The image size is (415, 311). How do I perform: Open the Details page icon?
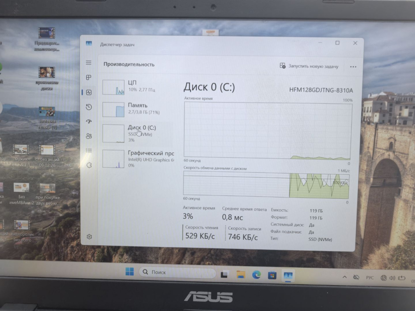click(89, 150)
